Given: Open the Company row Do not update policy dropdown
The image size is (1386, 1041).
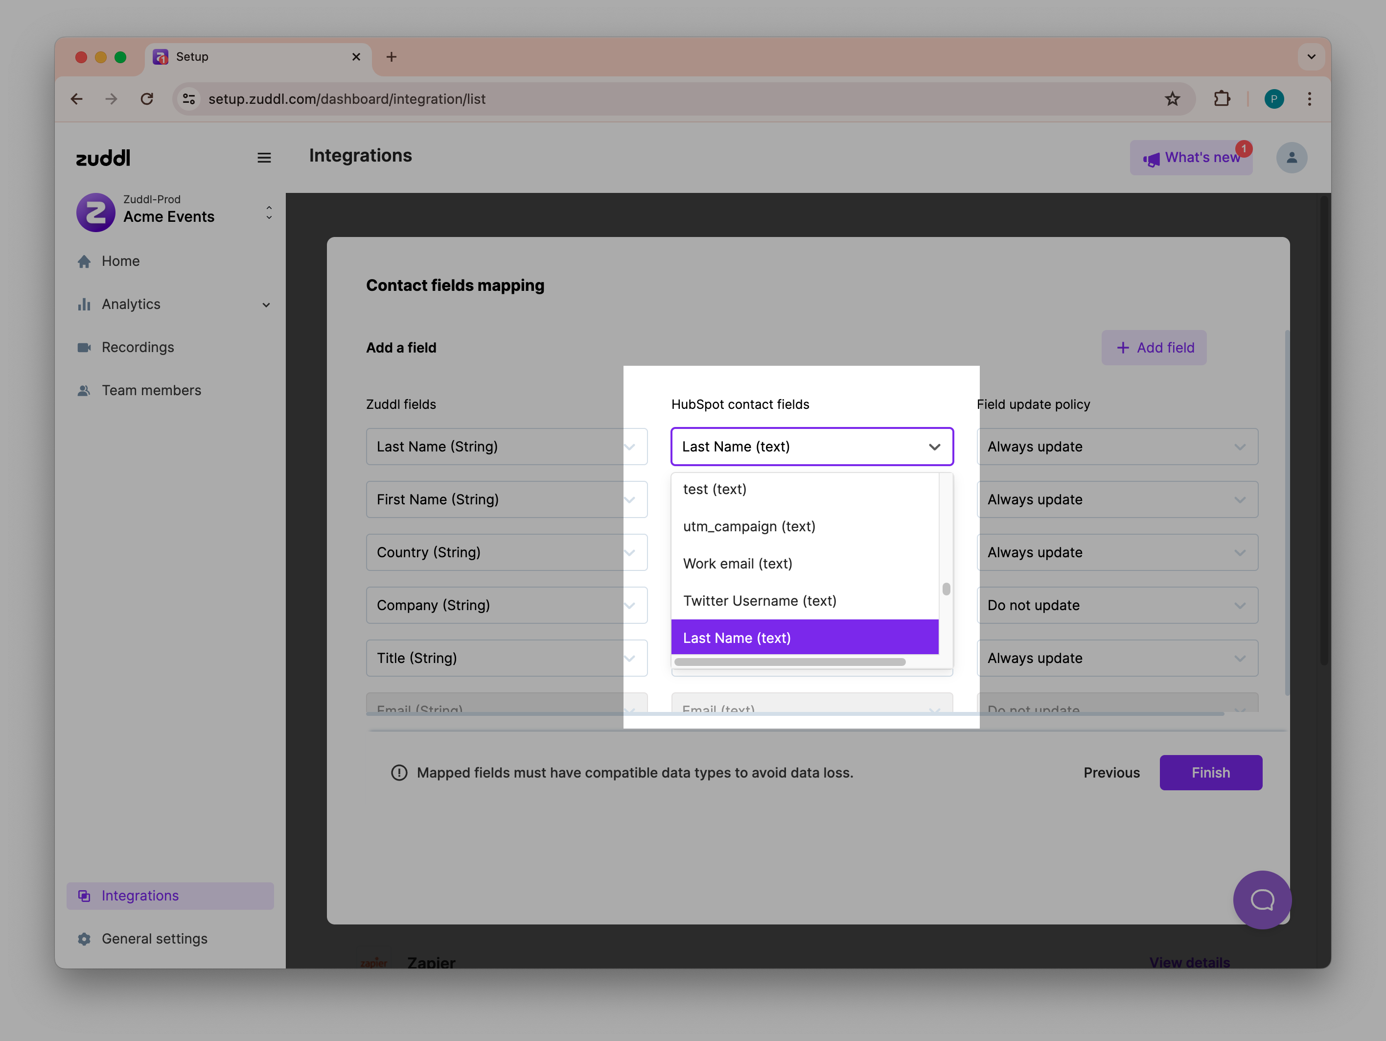Looking at the screenshot, I should [1116, 605].
